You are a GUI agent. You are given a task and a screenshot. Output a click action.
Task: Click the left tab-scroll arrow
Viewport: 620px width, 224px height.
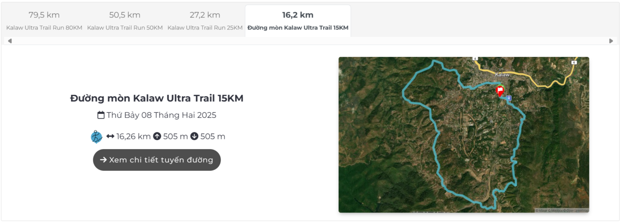point(10,41)
